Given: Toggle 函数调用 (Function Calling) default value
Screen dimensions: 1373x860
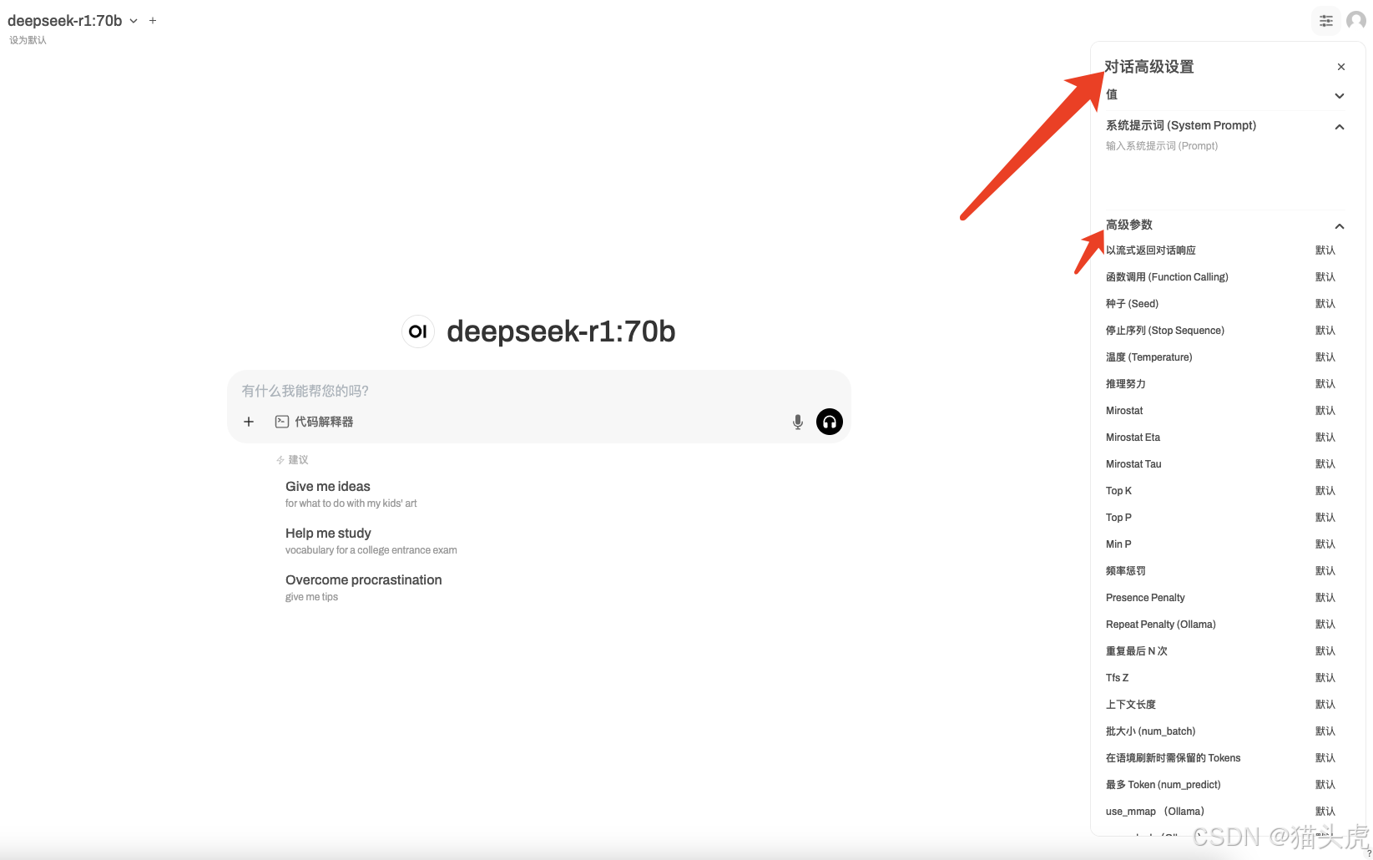Looking at the screenshot, I should click(x=1325, y=277).
